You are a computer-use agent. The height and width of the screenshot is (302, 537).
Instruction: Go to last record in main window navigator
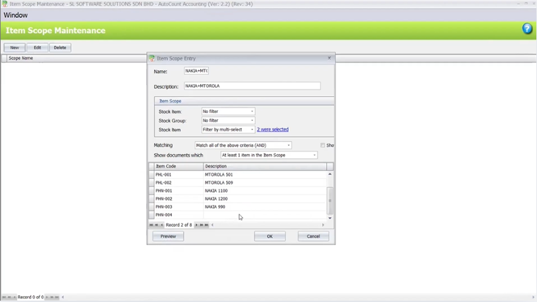(x=57, y=297)
